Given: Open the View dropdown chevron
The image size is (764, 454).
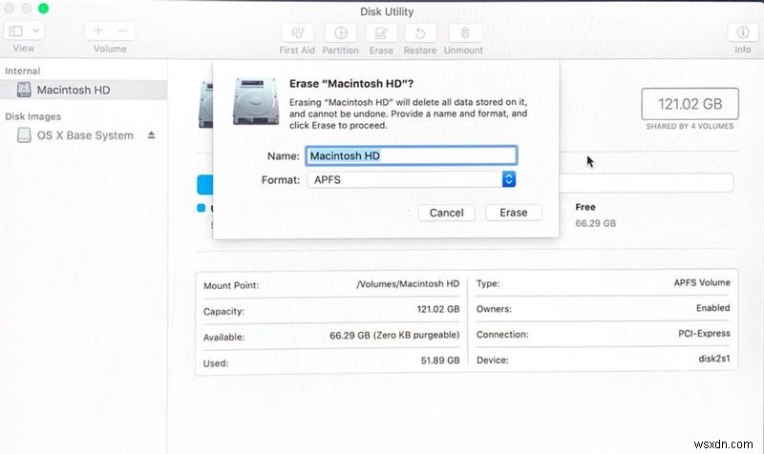Looking at the screenshot, I should (x=35, y=31).
